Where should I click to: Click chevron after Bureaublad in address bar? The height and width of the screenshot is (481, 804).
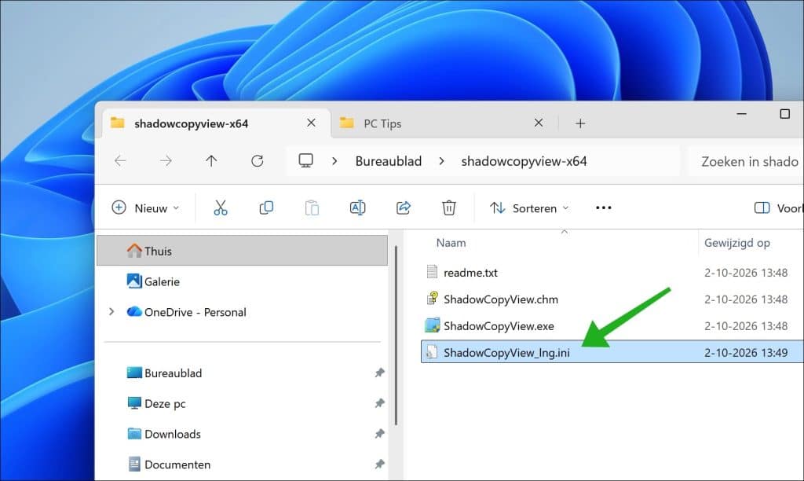coord(441,161)
